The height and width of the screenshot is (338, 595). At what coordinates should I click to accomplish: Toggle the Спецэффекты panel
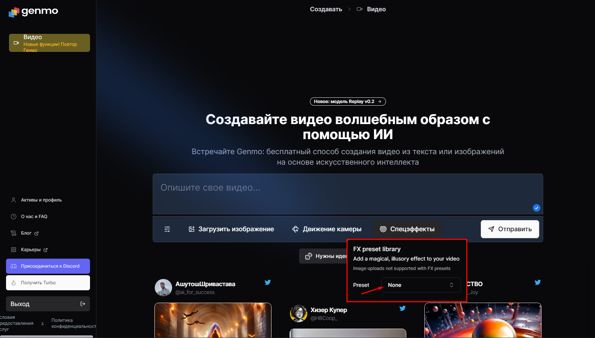[x=407, y=229]
